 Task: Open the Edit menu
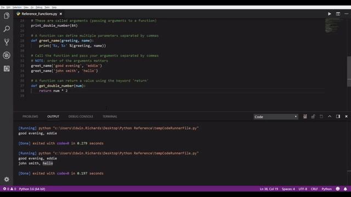click(x=8, y=7)
